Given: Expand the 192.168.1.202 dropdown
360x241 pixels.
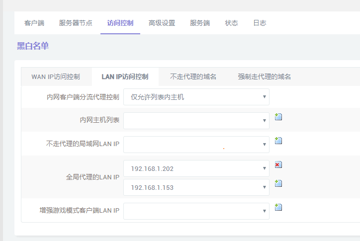Looking at the screenshot, I should click(196, 168).
